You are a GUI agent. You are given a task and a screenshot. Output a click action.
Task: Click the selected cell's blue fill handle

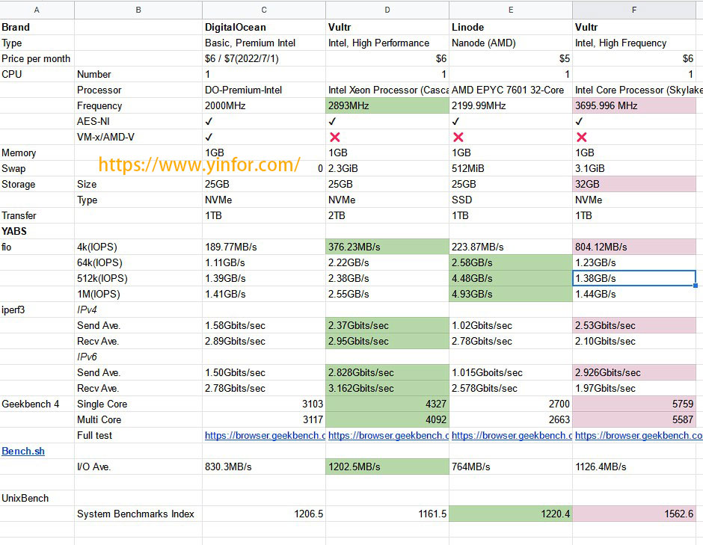[696, 285]
